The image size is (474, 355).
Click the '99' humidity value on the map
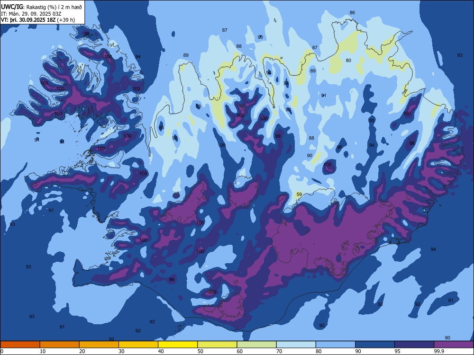[x=278, y=136]
